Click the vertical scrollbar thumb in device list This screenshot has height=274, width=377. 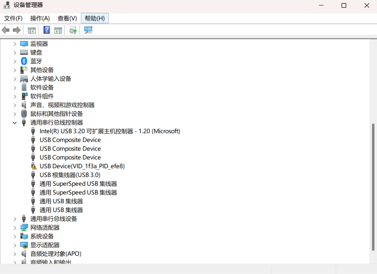tap(373, 187)
